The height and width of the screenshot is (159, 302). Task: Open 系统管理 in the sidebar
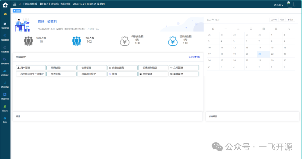pyautogui.click(x=5, y=26)
